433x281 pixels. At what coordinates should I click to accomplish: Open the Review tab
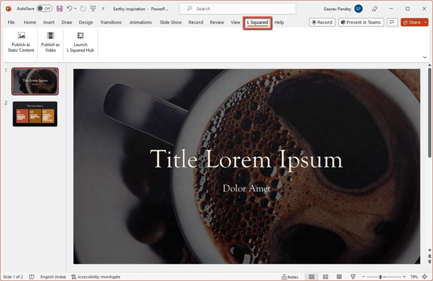[216, 23]
